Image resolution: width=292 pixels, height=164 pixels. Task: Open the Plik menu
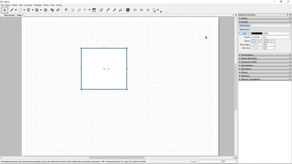pyautogui.click(x=2, y=5)
